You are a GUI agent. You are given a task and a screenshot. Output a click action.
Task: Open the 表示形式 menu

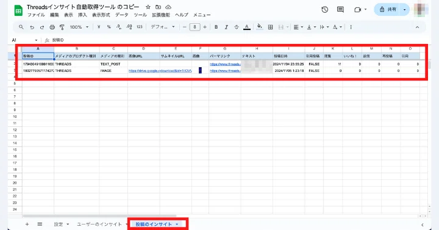(x=101, y=15)
